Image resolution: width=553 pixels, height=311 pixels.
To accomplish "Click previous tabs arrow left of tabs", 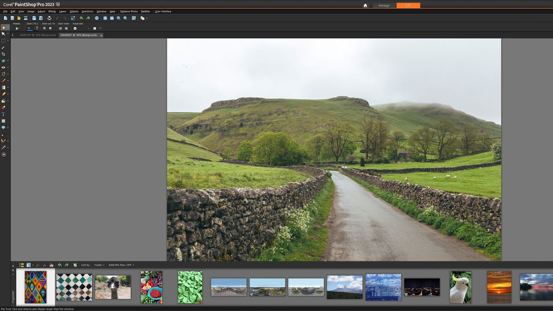I will pos(13,35).
